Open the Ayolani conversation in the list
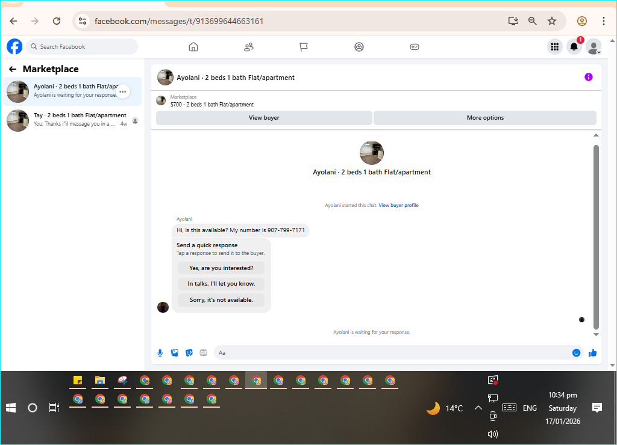This screenshot has width=617, height=445. (x=72, y=91)
